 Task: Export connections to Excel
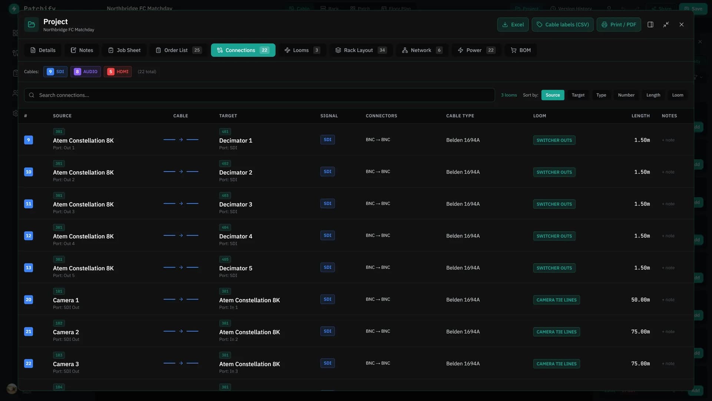[513, 25]
